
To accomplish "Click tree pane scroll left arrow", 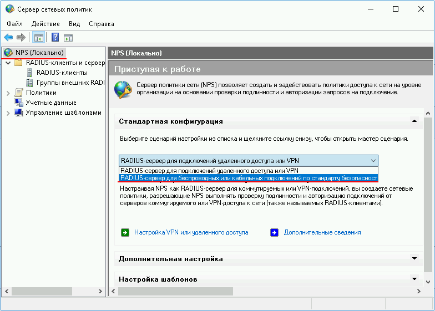I will coord(7,292).
